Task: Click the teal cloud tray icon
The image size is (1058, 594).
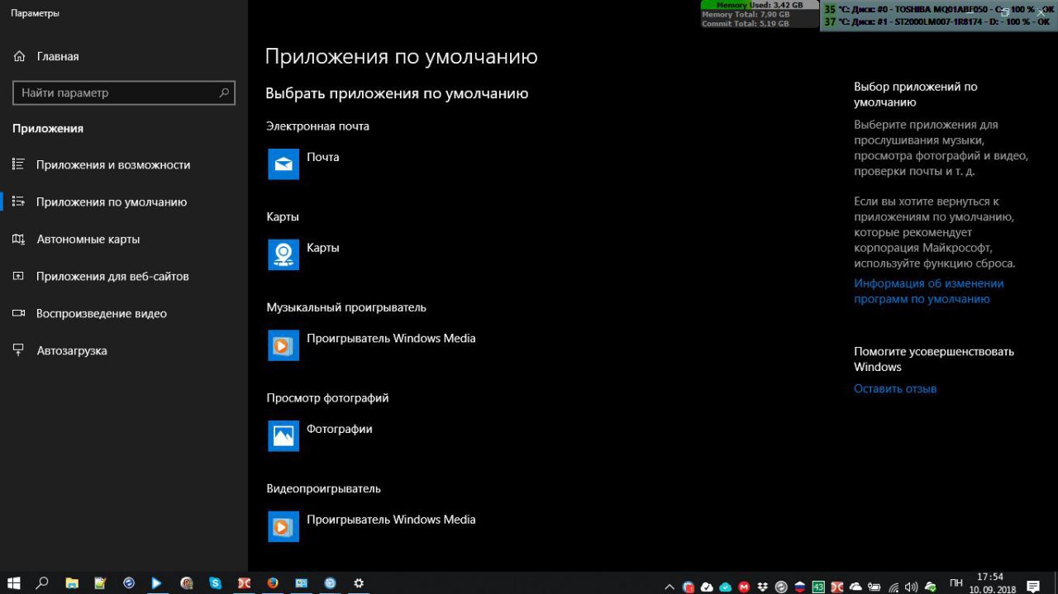Action: point(725,587)
